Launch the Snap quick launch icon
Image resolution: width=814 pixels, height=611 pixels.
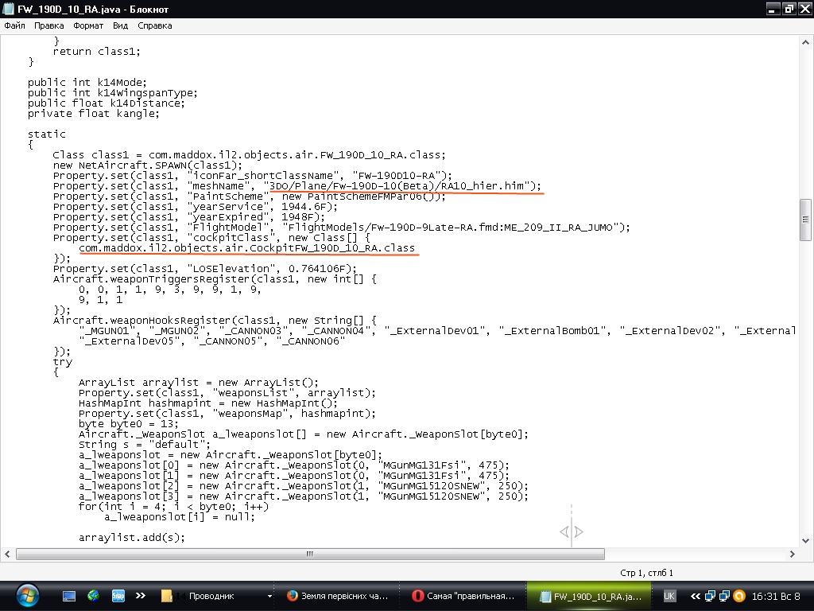(x=118, y=596)
